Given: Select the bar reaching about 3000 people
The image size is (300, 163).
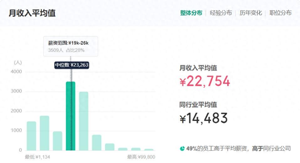Looking at the screenshot, I should pos(84,121).
